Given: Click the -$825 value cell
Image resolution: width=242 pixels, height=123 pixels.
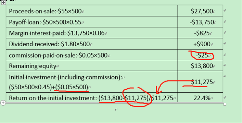Looking at the screenshot, I should pos(200,33).
